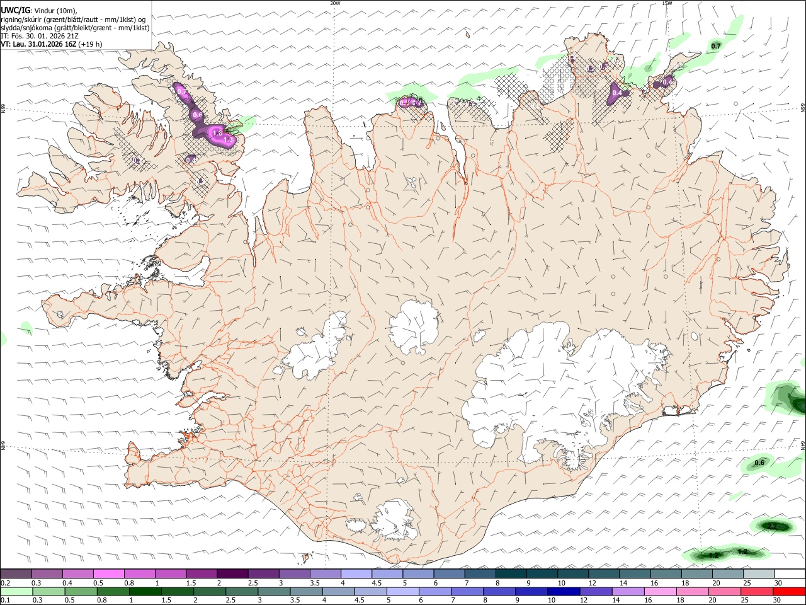
Task: Pick the royal blue 8 swatch in lower legend
Action: [499, 591]
